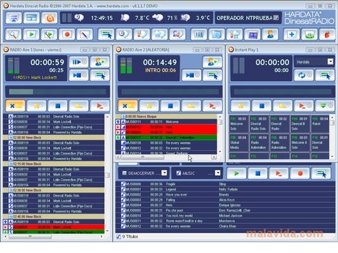Click the green play button in library panel

[x=237, y=173]
